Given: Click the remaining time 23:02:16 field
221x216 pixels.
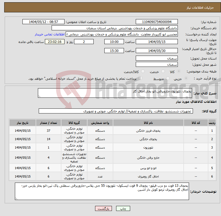Looking at the screenshot, I should pos(55,42).
